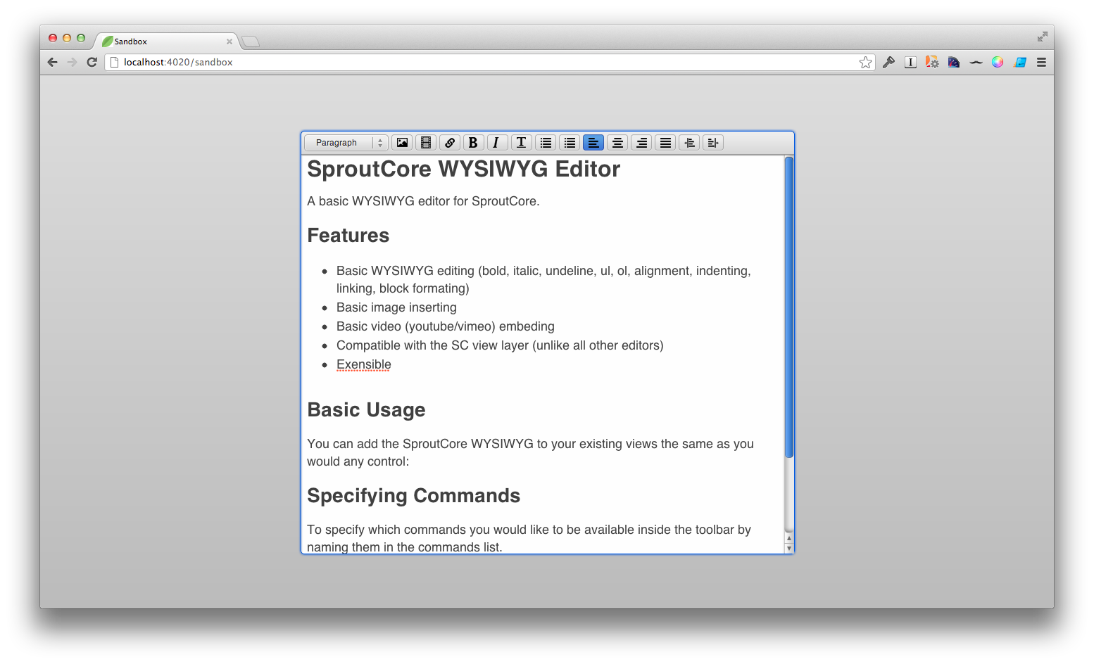Center-align the text
1094x664 pixels.
pyautogui.click(x=617, y=143)
